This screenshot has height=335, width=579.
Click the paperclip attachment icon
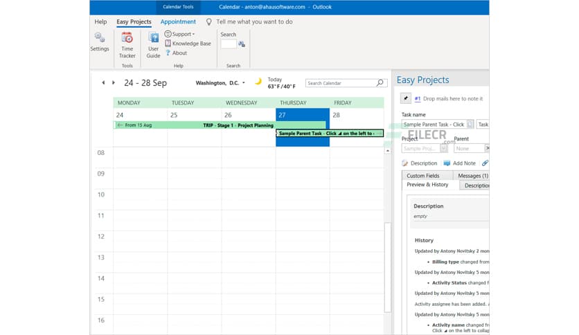tap(485, 163)
